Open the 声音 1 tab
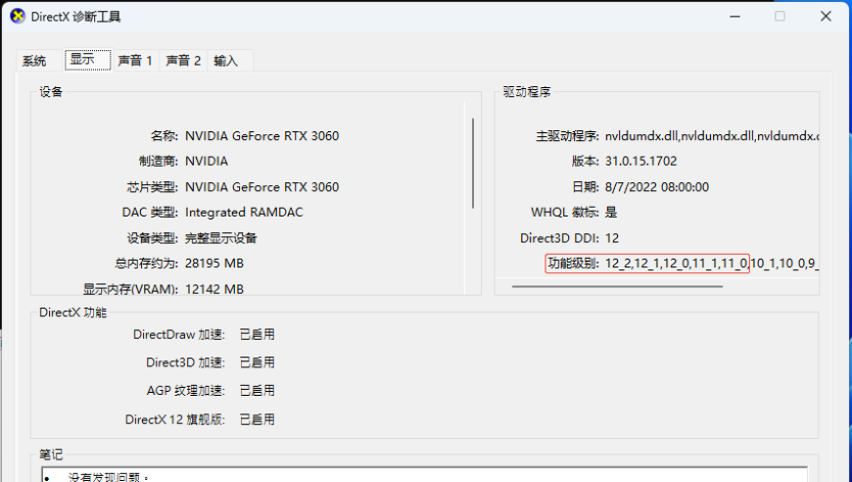 point(135,61)
